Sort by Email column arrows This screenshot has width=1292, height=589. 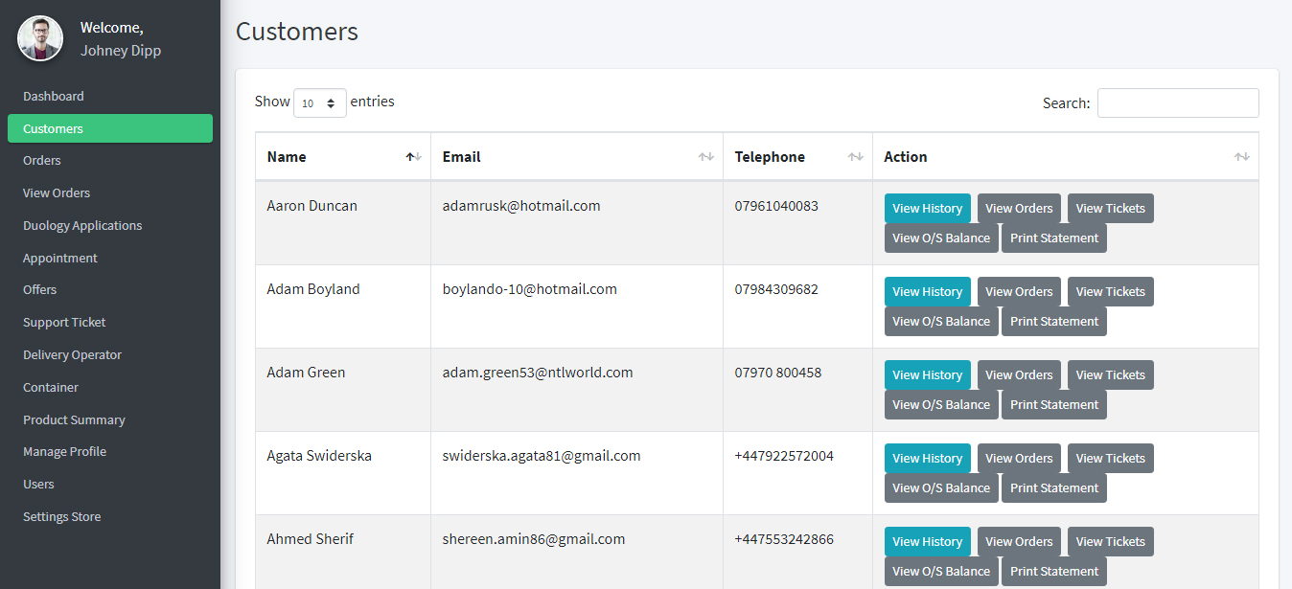(706, 157)
